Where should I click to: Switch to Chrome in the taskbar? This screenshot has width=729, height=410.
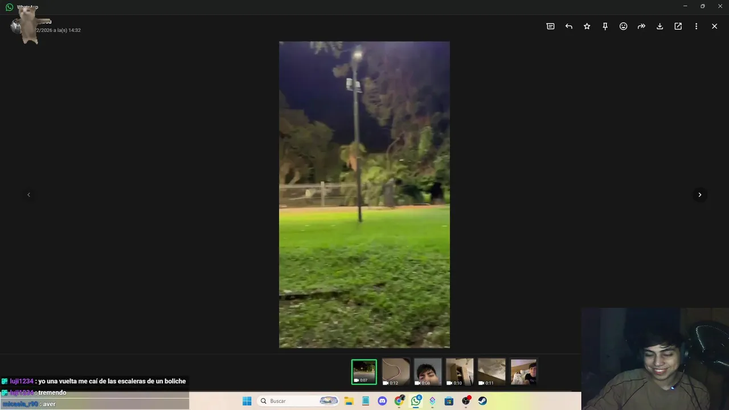point(399,401)
